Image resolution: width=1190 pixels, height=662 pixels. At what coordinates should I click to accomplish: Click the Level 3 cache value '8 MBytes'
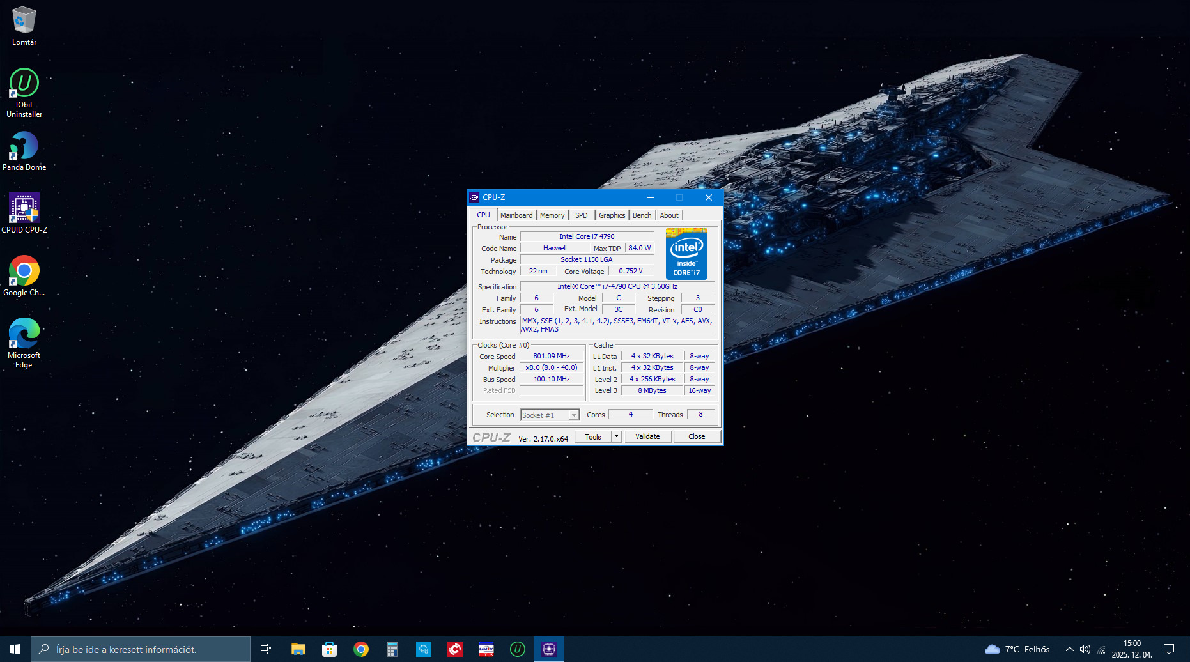(652, 390)
